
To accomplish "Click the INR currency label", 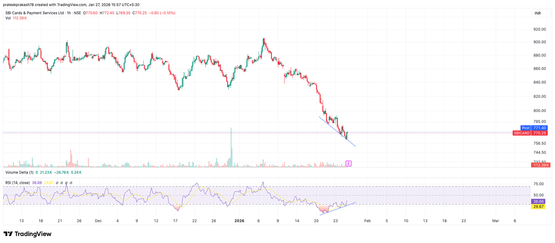I will point(537,13).
